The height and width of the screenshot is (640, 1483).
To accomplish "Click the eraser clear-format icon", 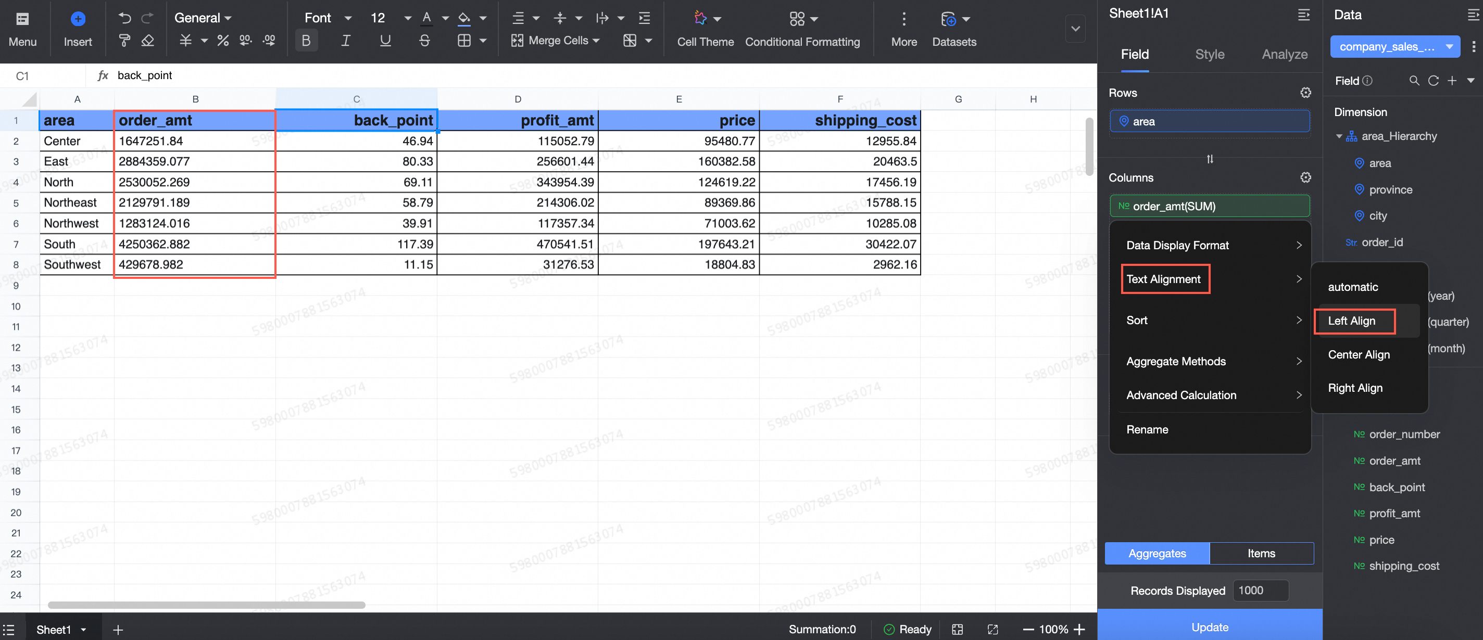I will pyautogui.click(x=148, y=41).
